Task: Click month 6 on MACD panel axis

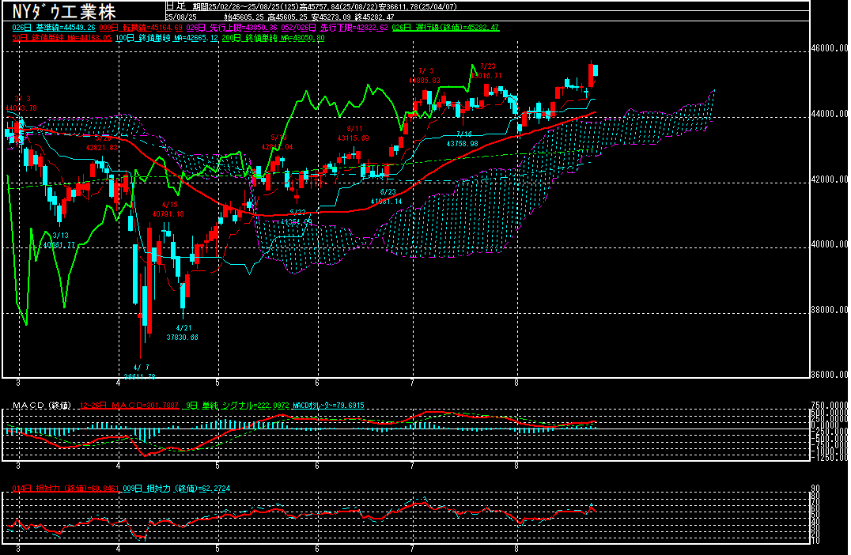Action: click(317, 466)
